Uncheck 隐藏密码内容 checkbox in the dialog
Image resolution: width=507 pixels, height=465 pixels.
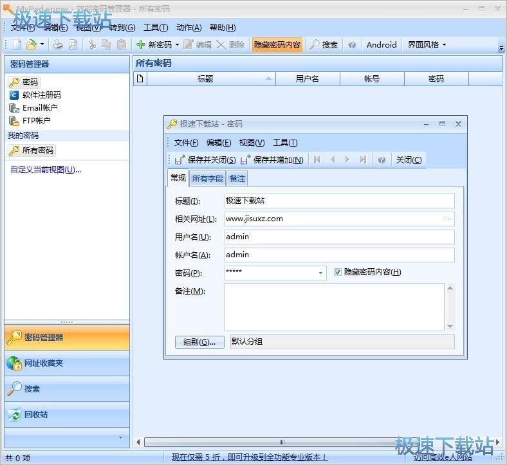click(x=338, y=272)
